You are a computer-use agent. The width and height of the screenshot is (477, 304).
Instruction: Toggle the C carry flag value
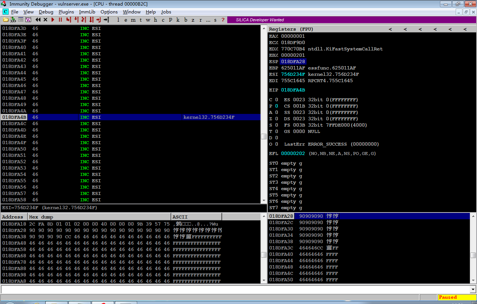pyautogui.click(x=277, y=100)
